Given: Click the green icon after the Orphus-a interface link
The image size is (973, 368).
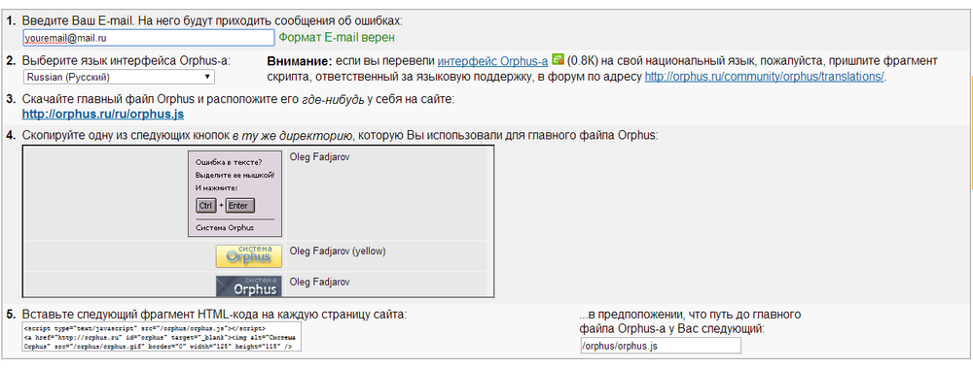Looking at the screenshot, I should point(558,59).
